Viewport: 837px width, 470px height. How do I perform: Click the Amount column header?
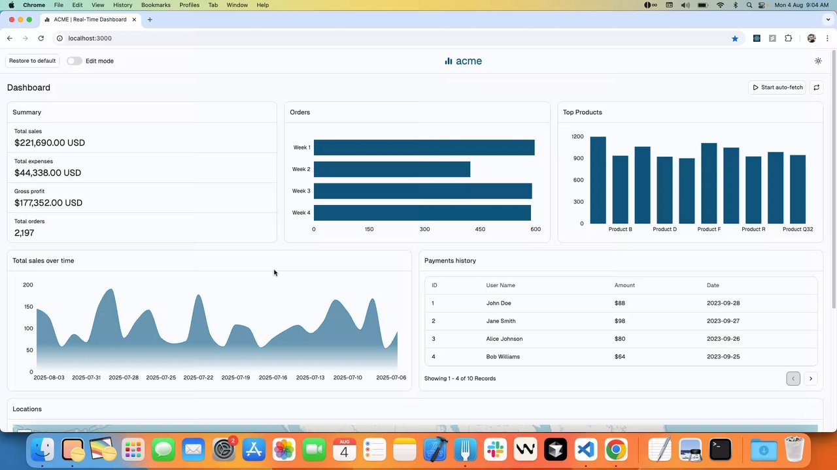click(x=624, y=285)
